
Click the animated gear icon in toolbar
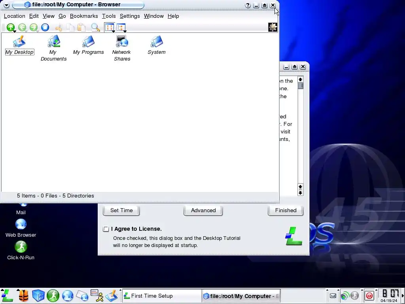coord(273,27)
